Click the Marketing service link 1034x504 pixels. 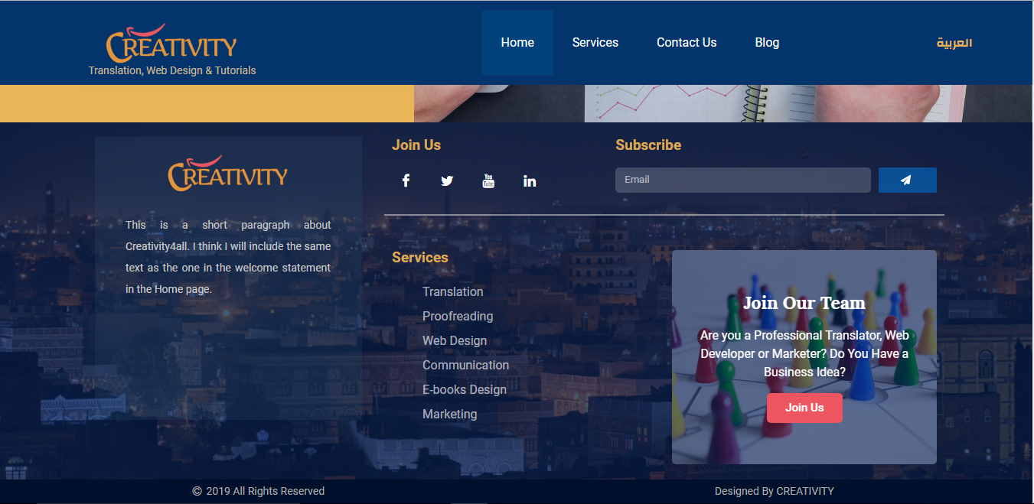click(x=449, y=414)
